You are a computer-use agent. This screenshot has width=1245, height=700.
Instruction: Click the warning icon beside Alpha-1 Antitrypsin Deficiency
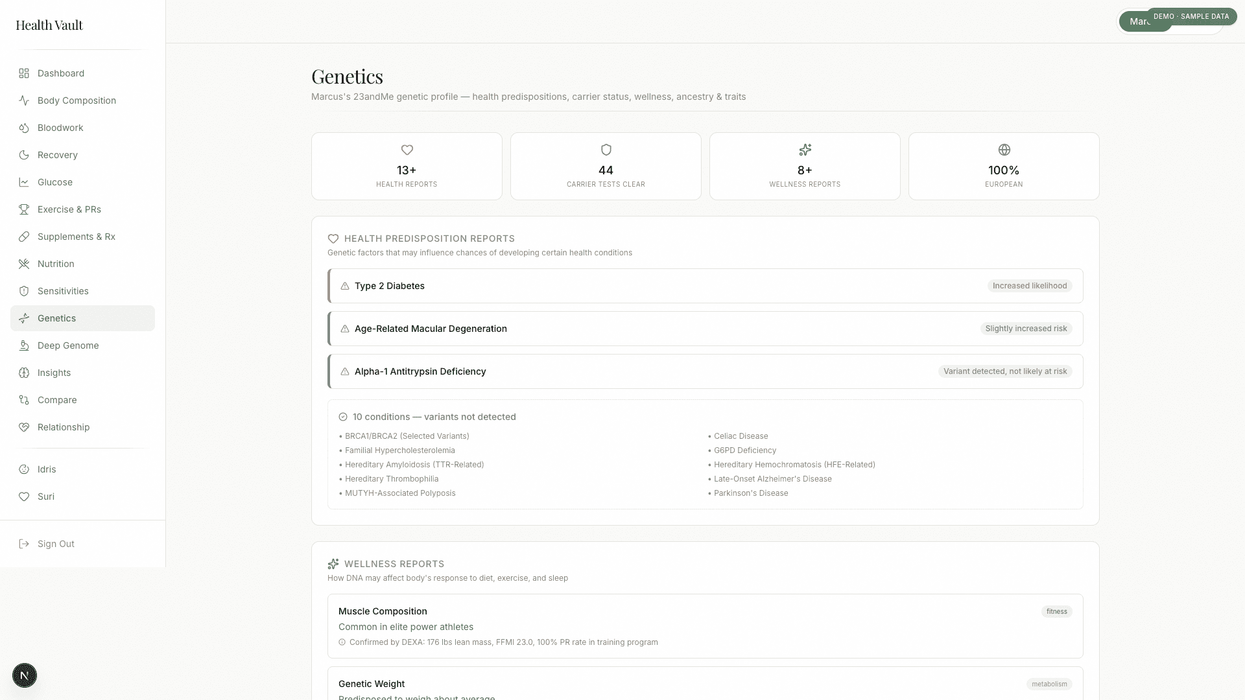(345, 371)
